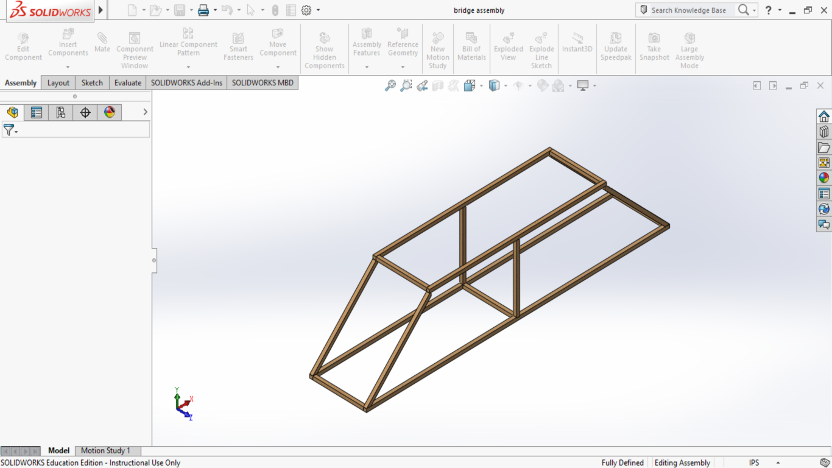Viewport: 832px width, 468px height.
Task: Toggle Large Assembly Mode
Action: [689, 51]
